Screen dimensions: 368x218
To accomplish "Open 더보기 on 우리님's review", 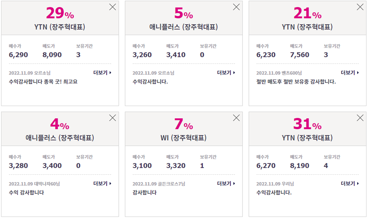I will (350, 183).
